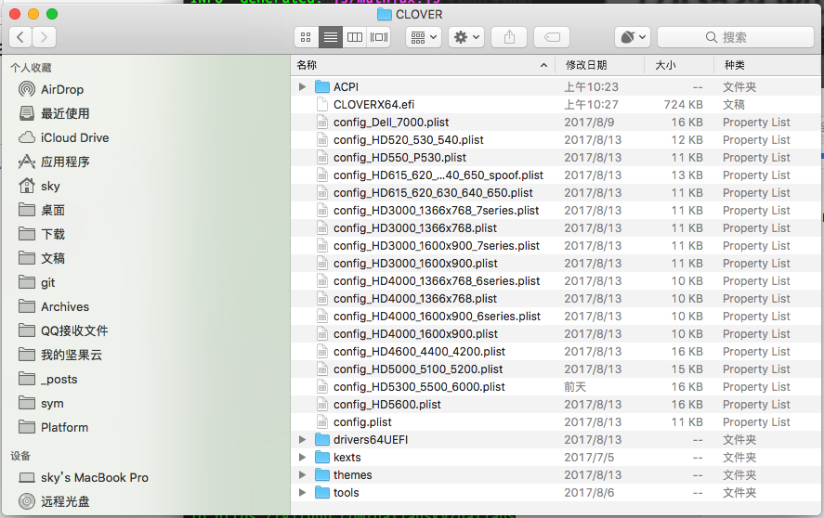This screenshot has height=518, width=824.
Task: Click the Edit Tags toolbar button
Action: 552,37
